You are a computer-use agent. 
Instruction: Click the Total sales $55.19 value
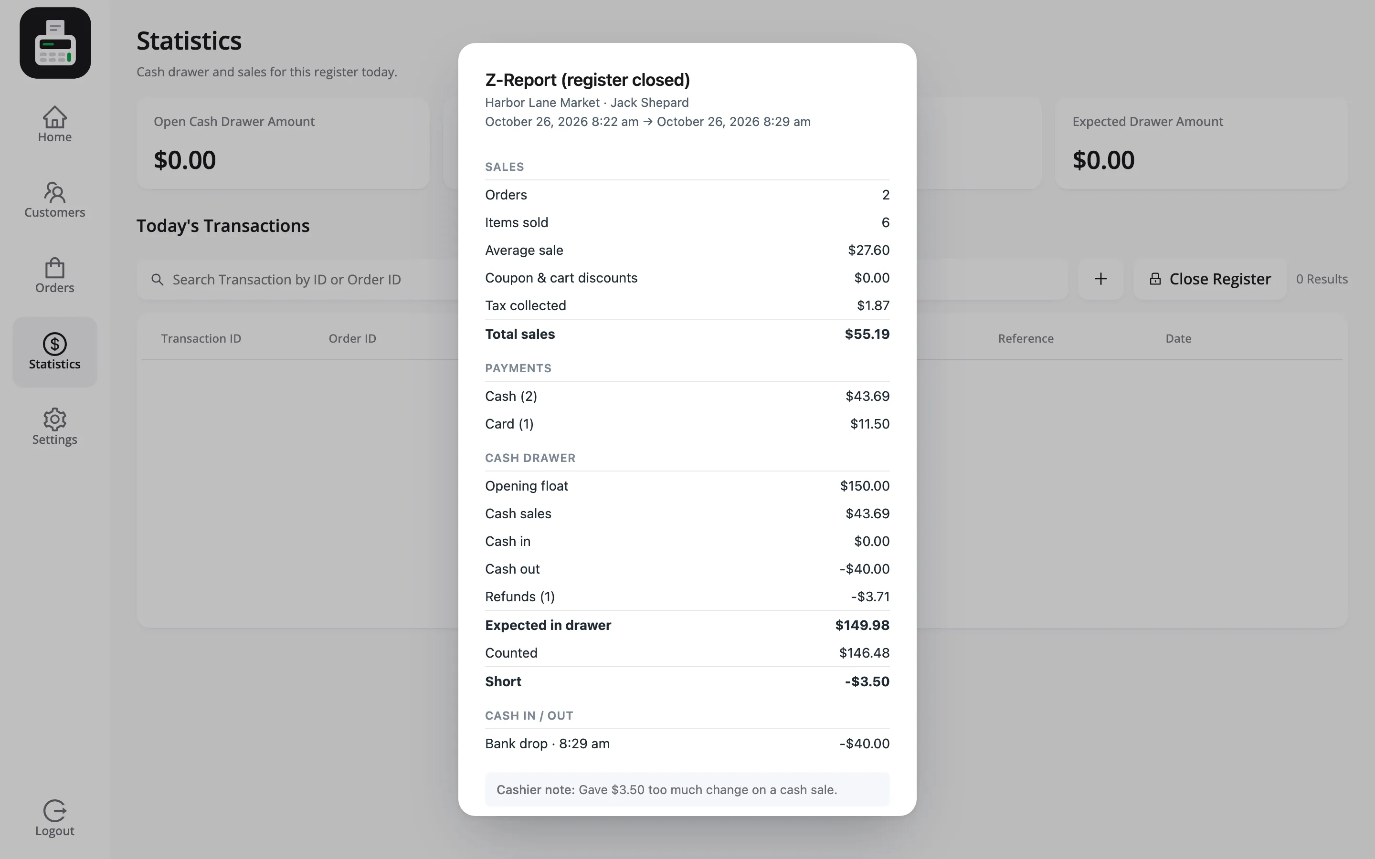tap(867, 334)
